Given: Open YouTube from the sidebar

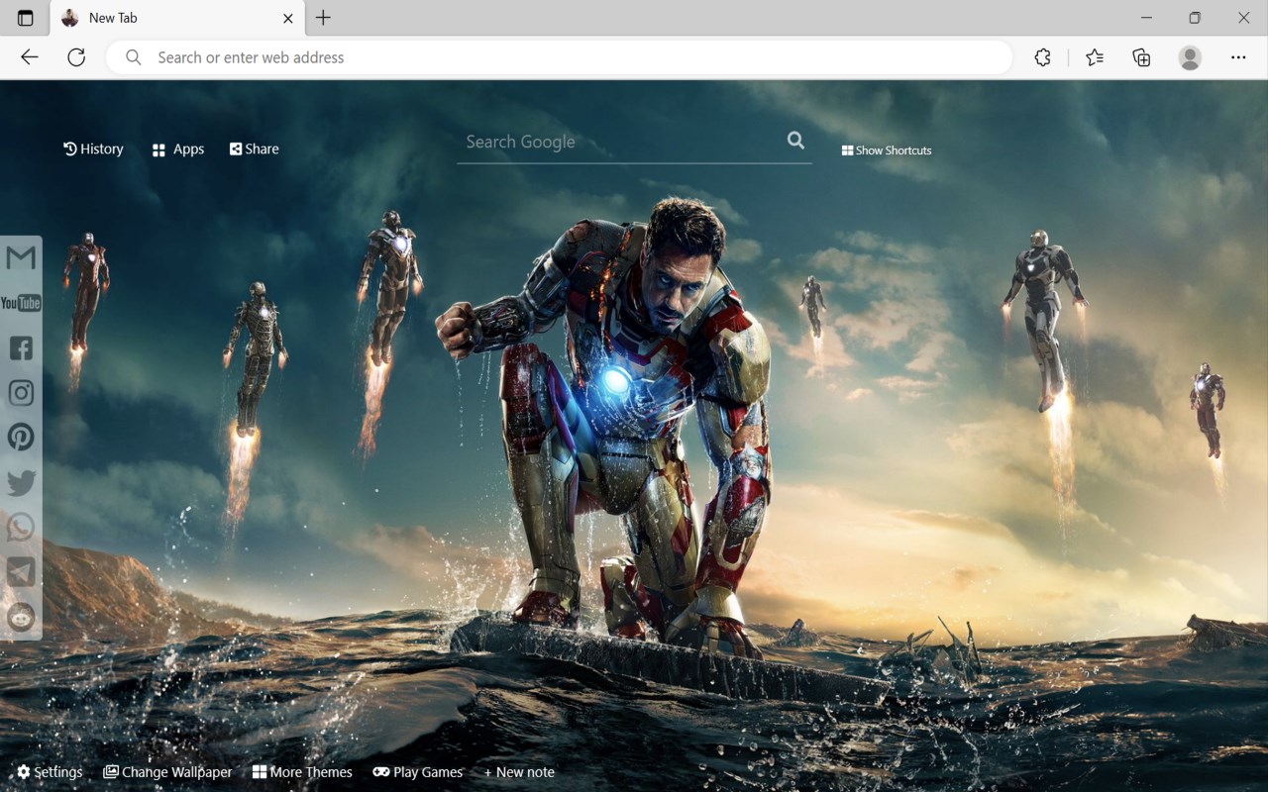Looking at the screenshot, I should (x=21, y=303).
